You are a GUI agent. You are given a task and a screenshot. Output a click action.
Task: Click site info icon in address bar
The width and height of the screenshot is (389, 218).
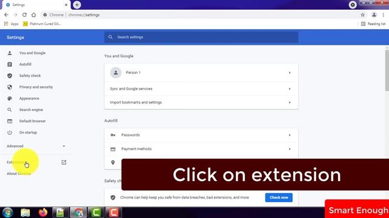[x=45, y=15]
